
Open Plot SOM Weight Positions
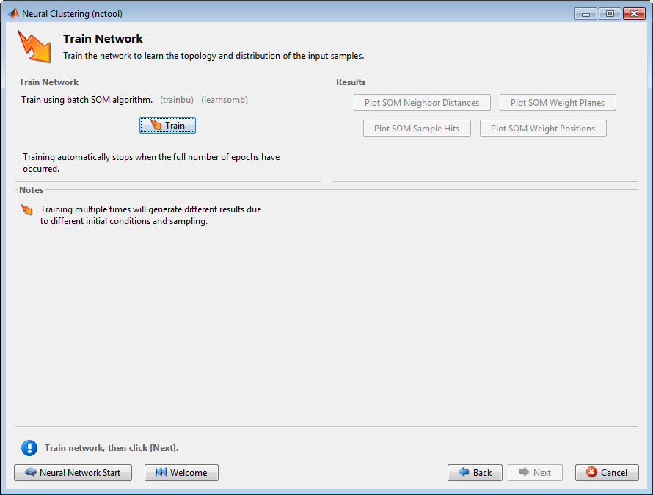[543, 129]
